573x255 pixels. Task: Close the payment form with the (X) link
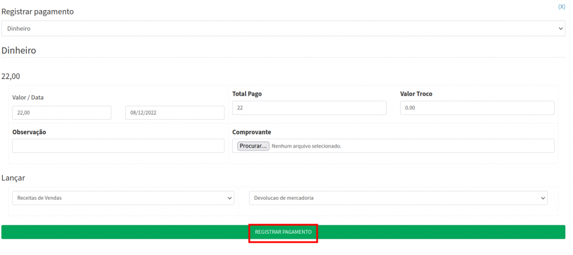561,7
